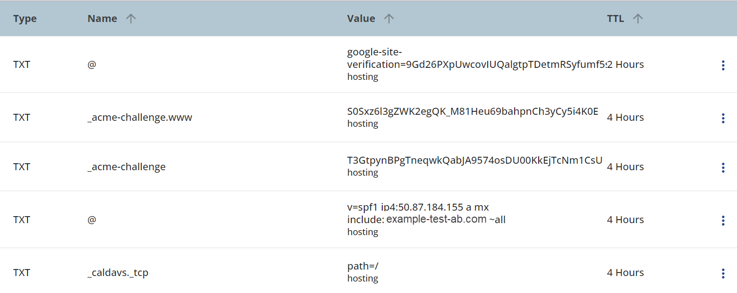Screen dimensions: 737x293
Task: Click the S0Sxz6l3g TXT value text
Action: click(472, 111)
